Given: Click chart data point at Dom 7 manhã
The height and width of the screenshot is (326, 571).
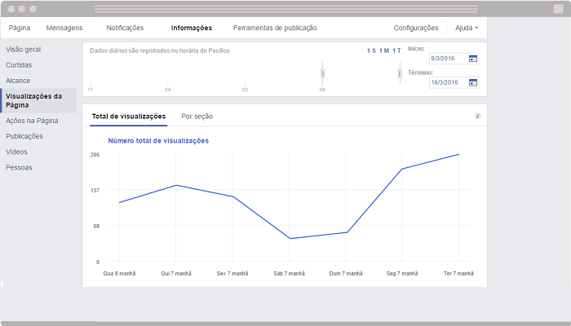Looking at the screenshot, I should 347,232.
